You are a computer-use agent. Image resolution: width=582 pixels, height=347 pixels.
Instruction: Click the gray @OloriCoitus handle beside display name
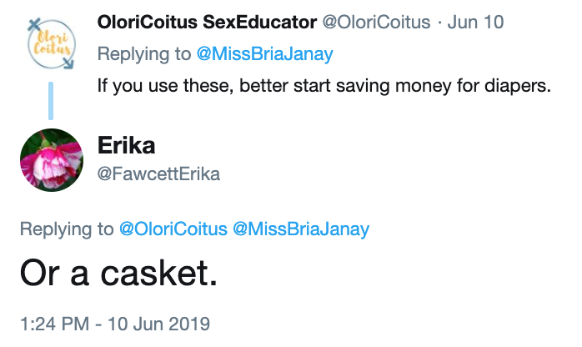374,23
